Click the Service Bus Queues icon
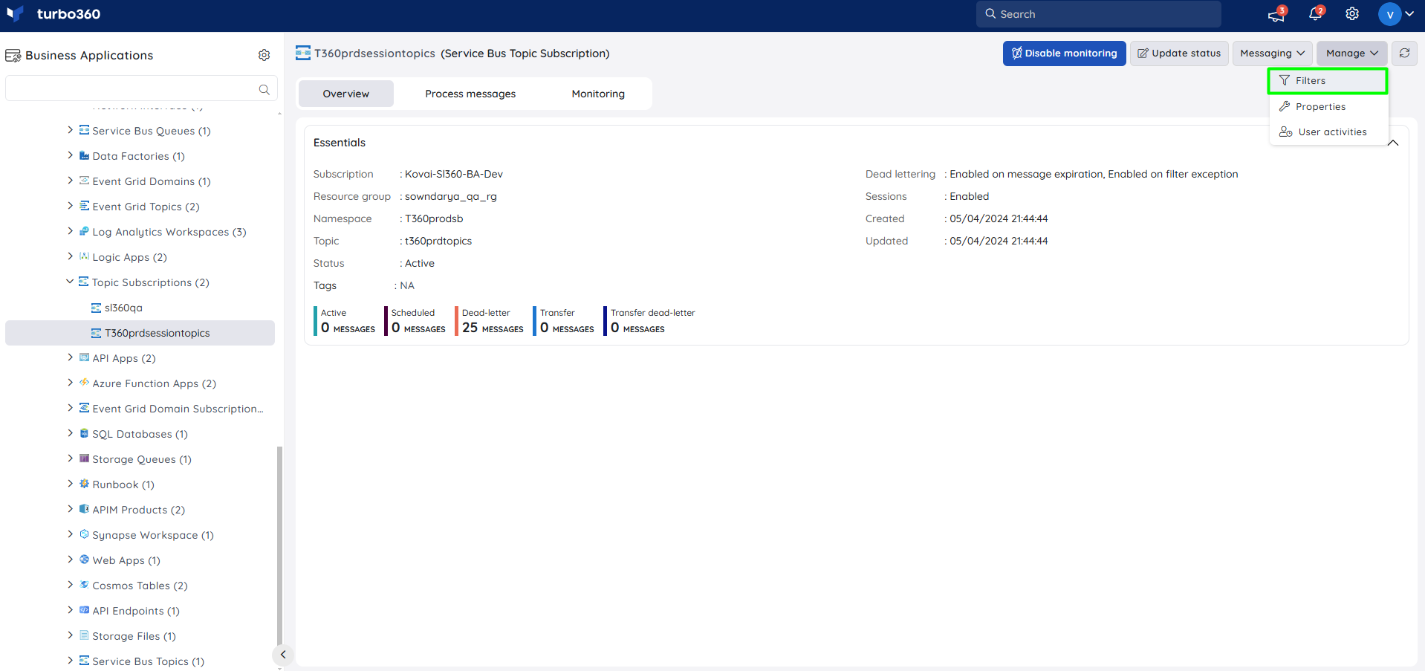1425x671 pixels. click(x=84, y=130)
